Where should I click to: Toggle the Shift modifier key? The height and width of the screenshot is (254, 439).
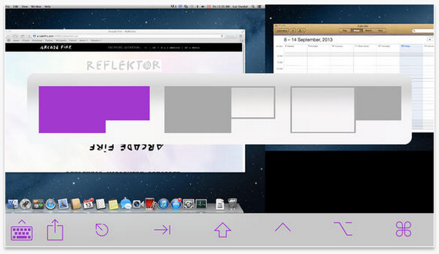[x=223, y=230]
